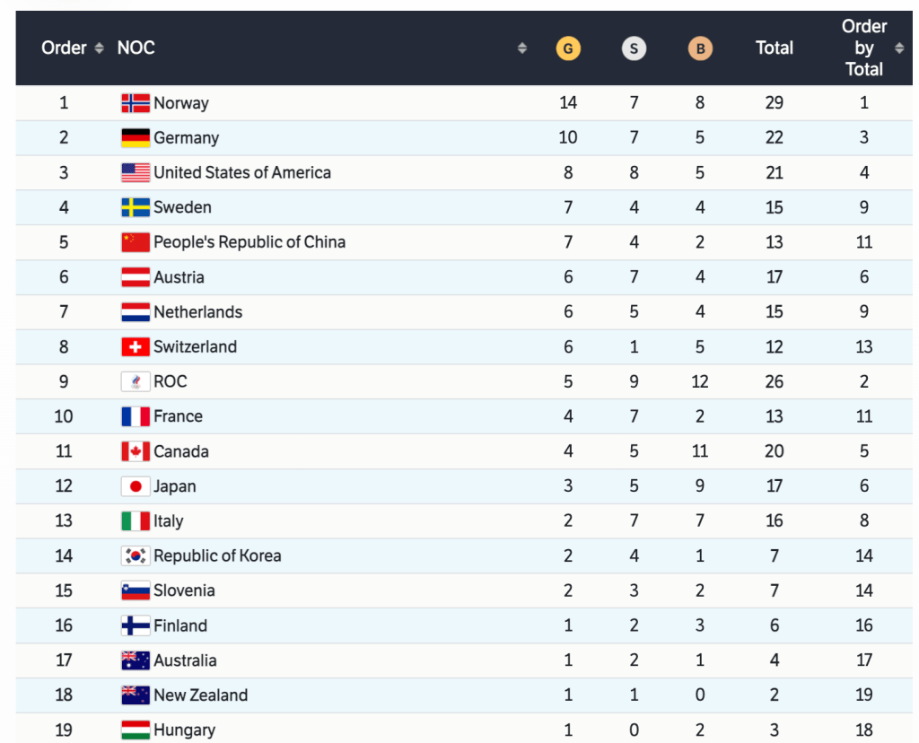919x743 pixels.
Task: Click the Canada flag icon
Action: coord(136,451)
